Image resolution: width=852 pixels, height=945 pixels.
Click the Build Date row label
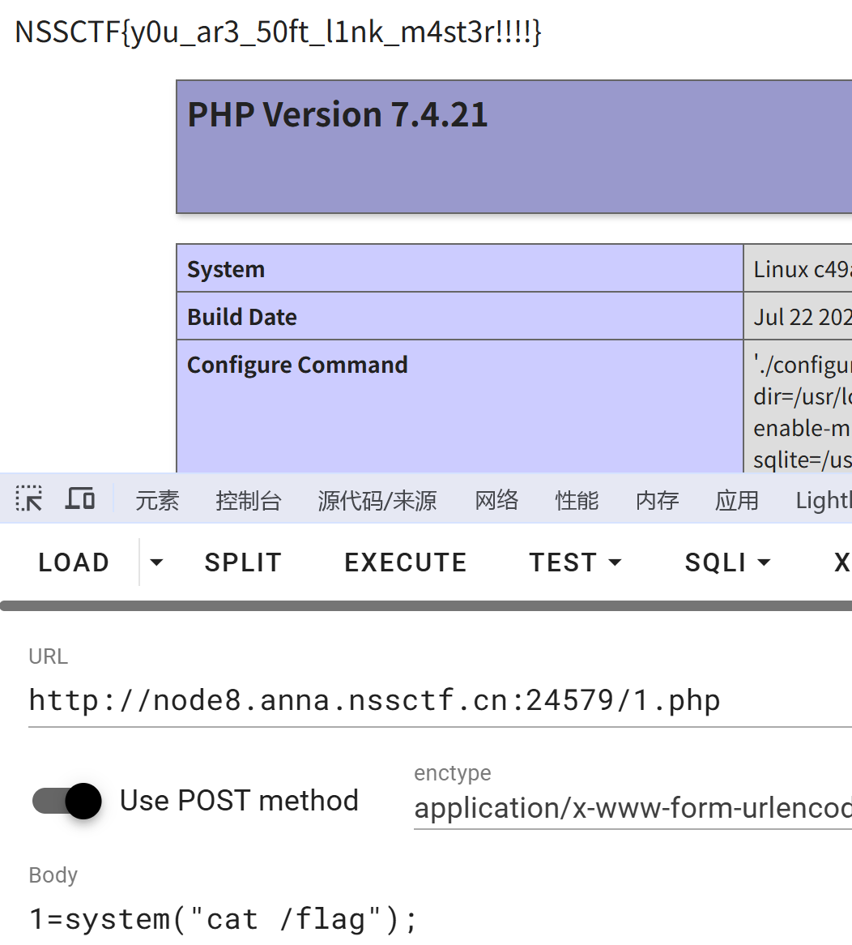(242, 317)
